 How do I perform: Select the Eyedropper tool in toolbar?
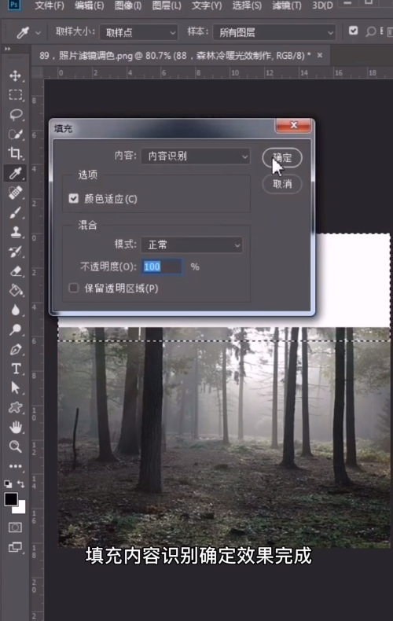16,173
